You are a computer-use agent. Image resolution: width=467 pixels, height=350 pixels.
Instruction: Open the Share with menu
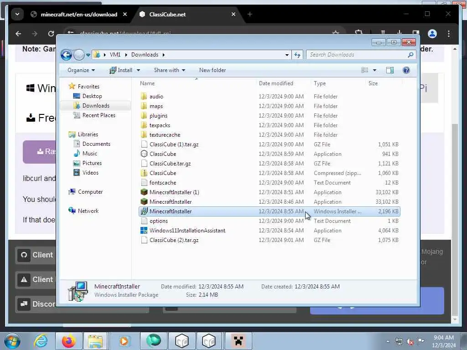170,70
